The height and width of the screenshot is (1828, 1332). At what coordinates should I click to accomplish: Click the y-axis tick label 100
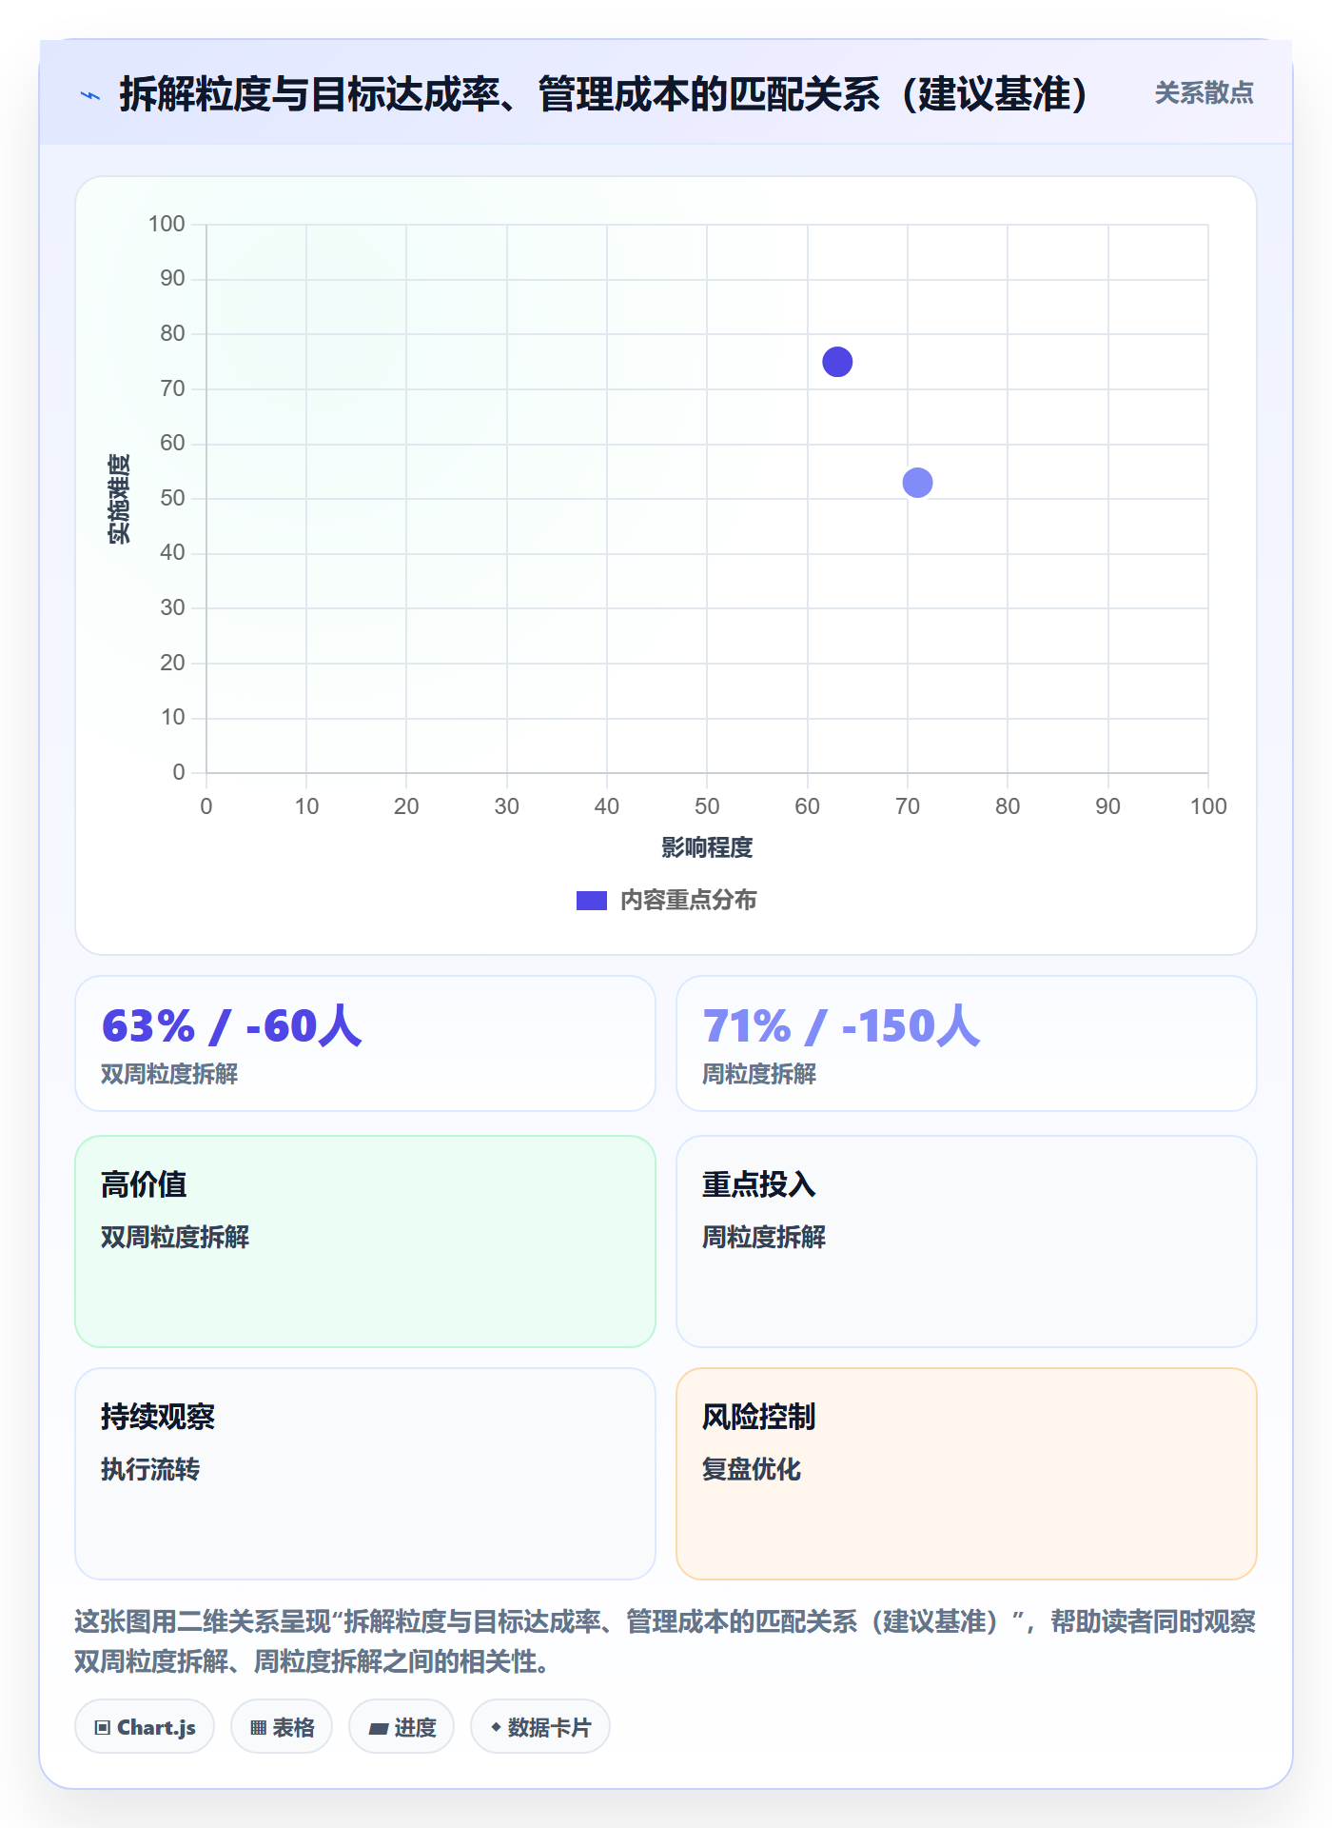pos(166,224)
